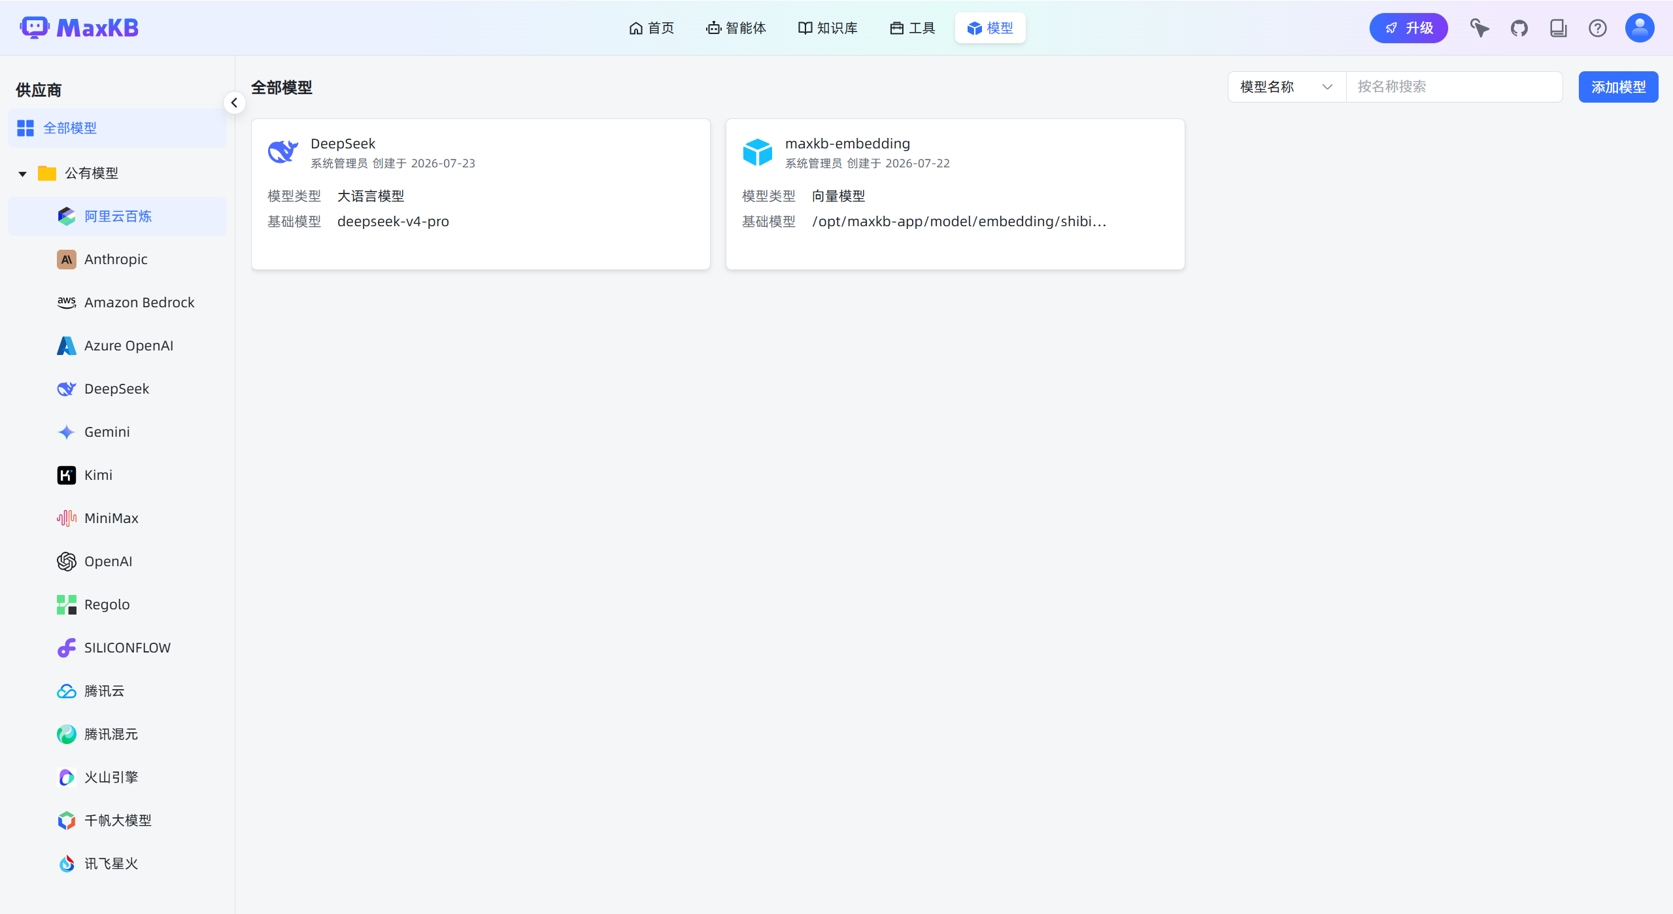Viewport: 1673px width, 914px height.
Task: Click the 全部模型 page heading
Action: click(x=282, y=88)
